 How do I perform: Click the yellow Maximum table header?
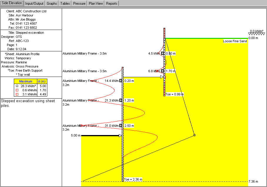26,81
